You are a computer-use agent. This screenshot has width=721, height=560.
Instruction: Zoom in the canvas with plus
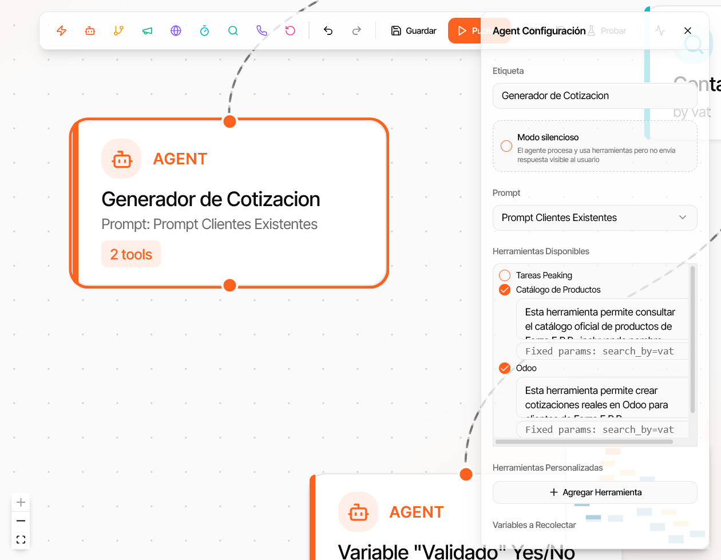point(21,502)
